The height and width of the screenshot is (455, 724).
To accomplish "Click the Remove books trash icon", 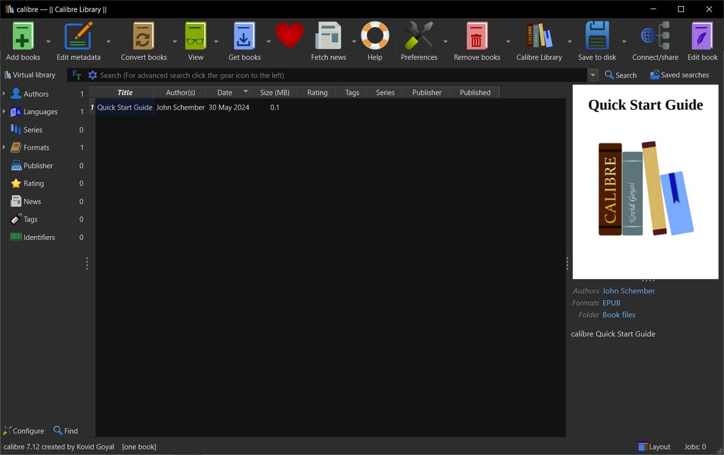I will pyautogui.click(x=477, y=36).
